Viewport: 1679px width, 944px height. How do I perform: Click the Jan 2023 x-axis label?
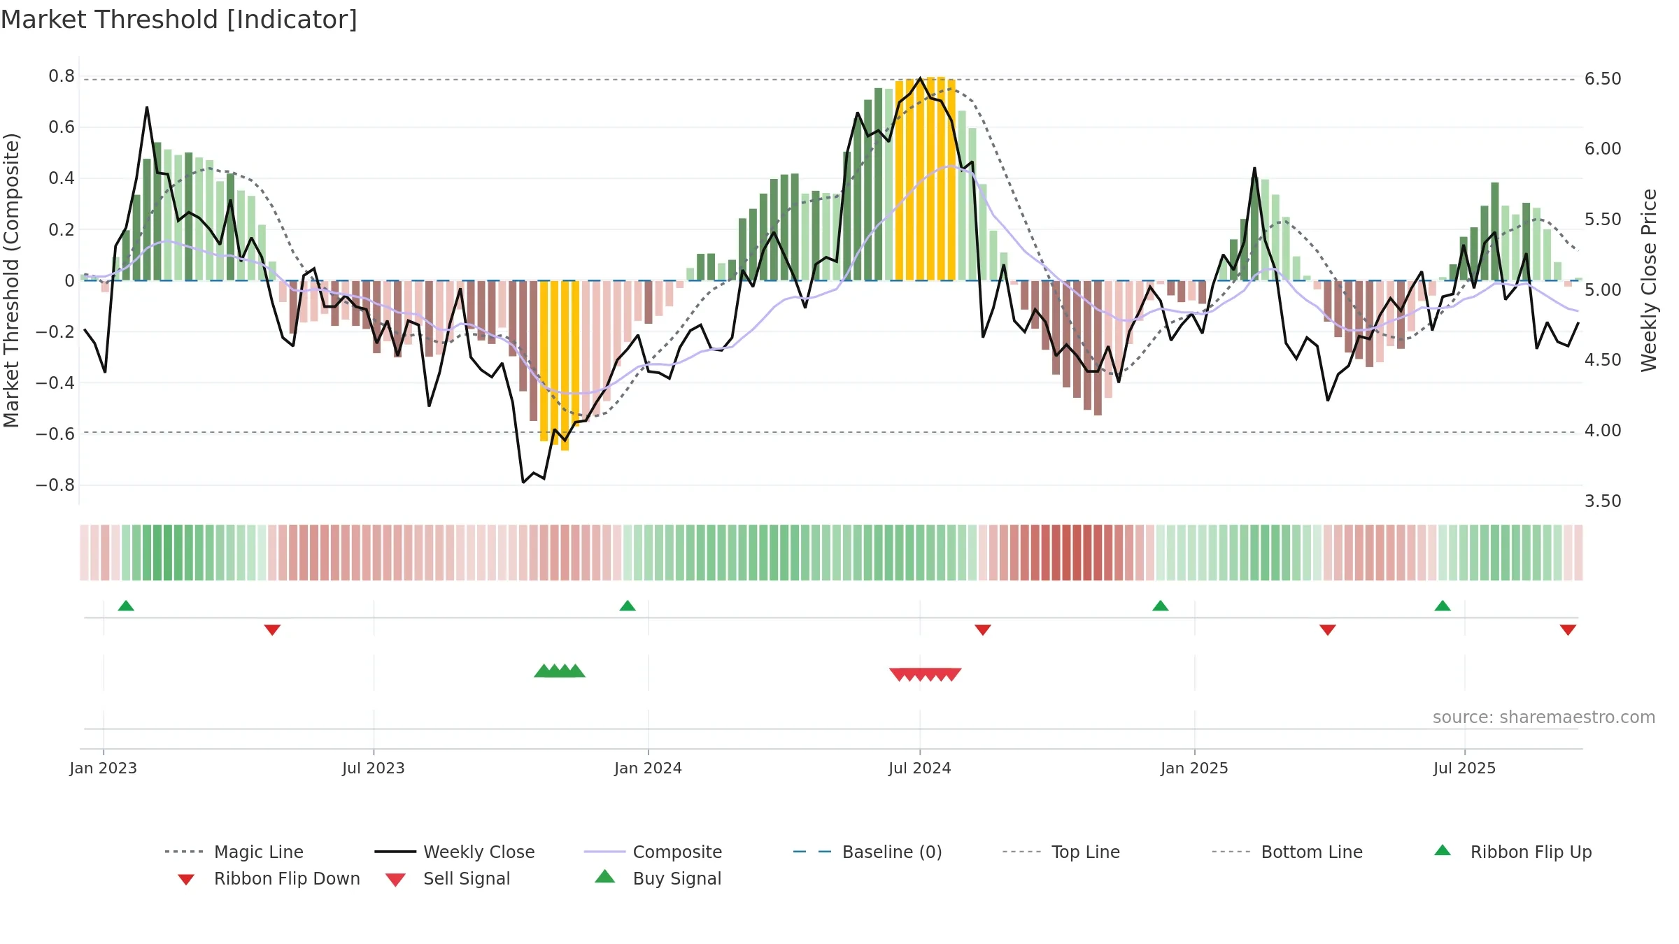click(104, 768)
